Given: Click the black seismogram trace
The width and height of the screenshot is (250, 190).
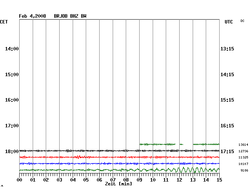Looking at the screenshot, I should click(119, 151).
